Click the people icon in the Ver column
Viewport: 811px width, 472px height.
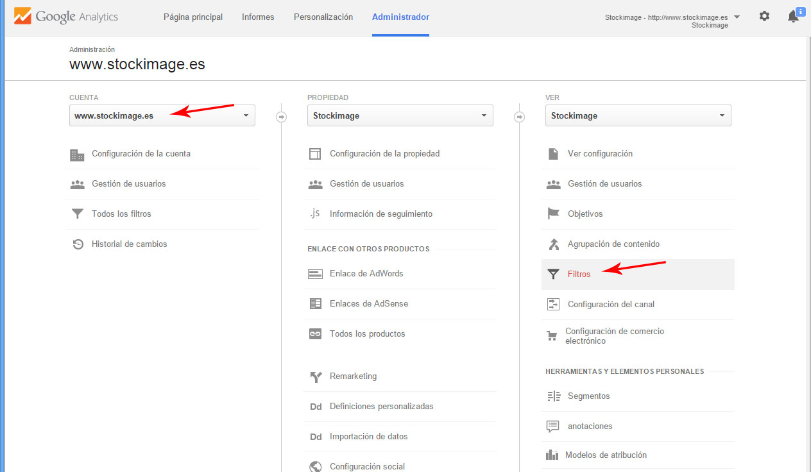pyautogui.click(x=553, y=184)
